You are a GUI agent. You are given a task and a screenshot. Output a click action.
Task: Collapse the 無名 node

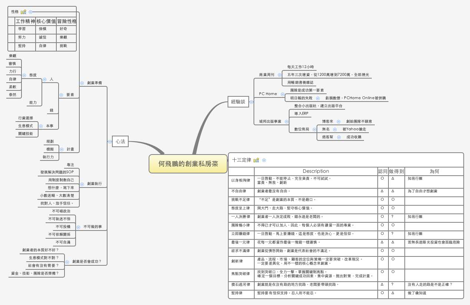335,129
